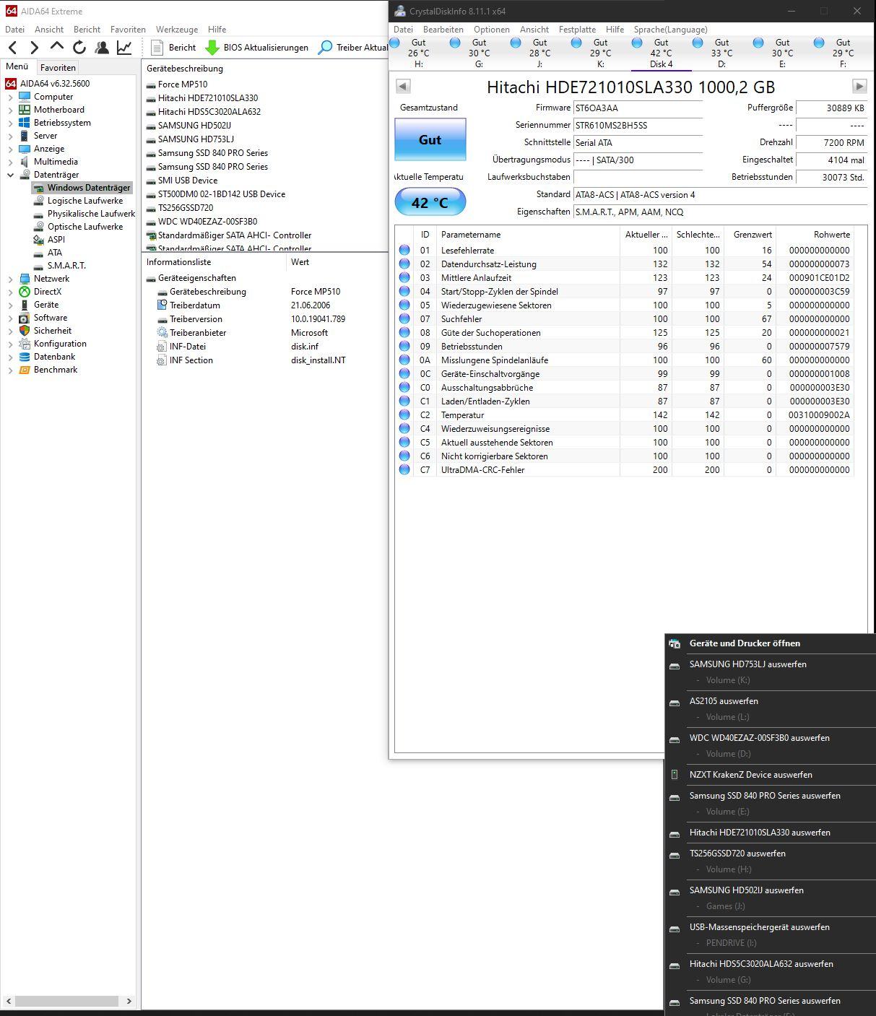Expand the Server tree node
This screenshot has height=1016, width=876.
click(x=10, y=136)
